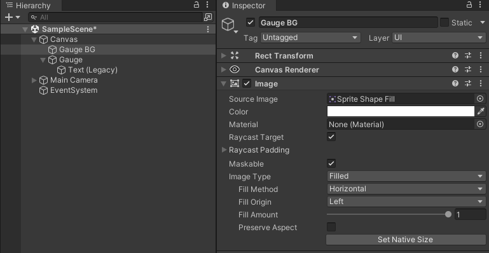Open Rect Transform kebab menu
This screenshot has width=489, height=253.
[481, 56]
